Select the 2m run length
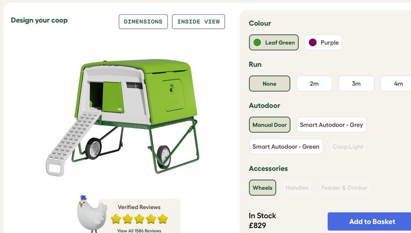 pos(314,84)
